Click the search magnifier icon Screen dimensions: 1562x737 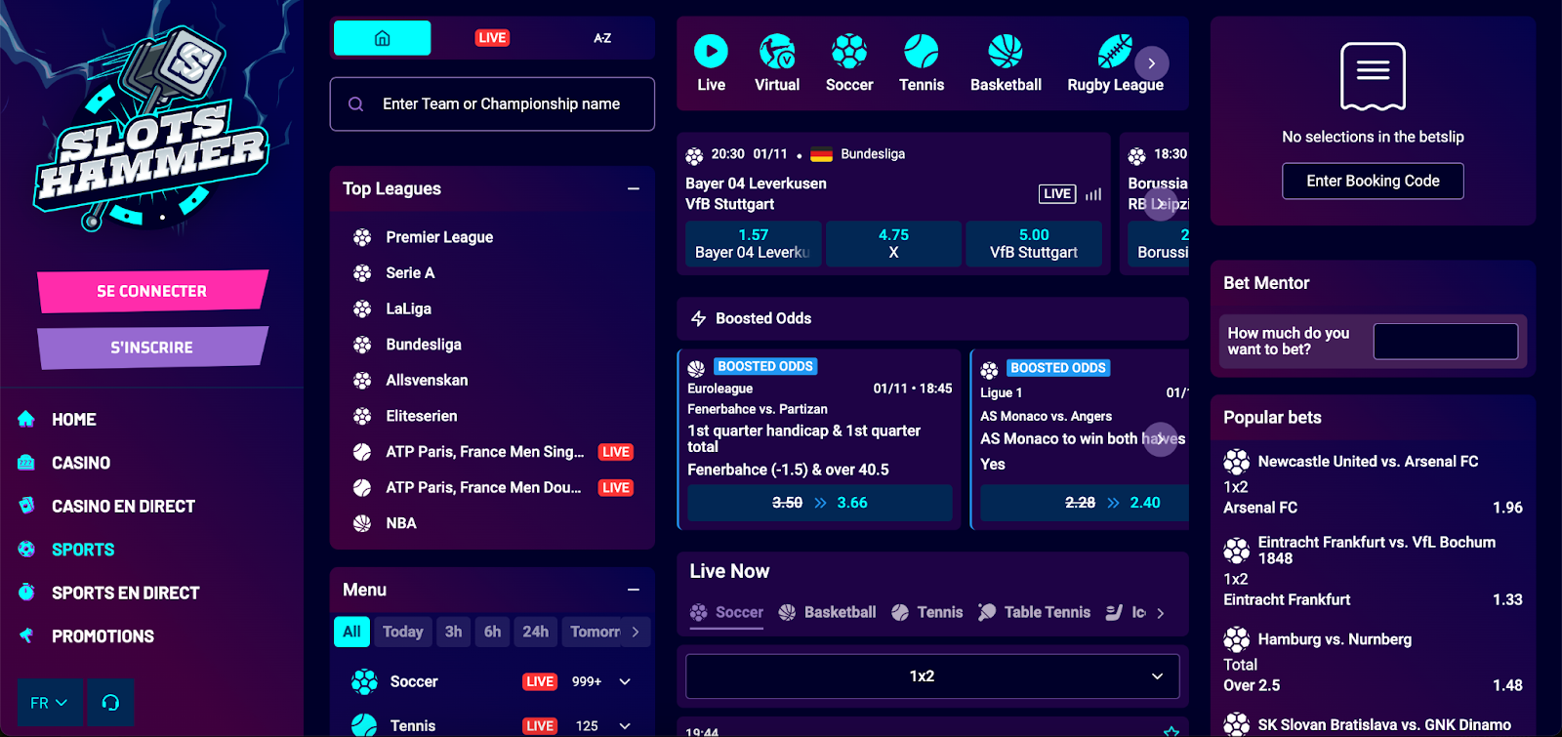[x=356, y=103]
